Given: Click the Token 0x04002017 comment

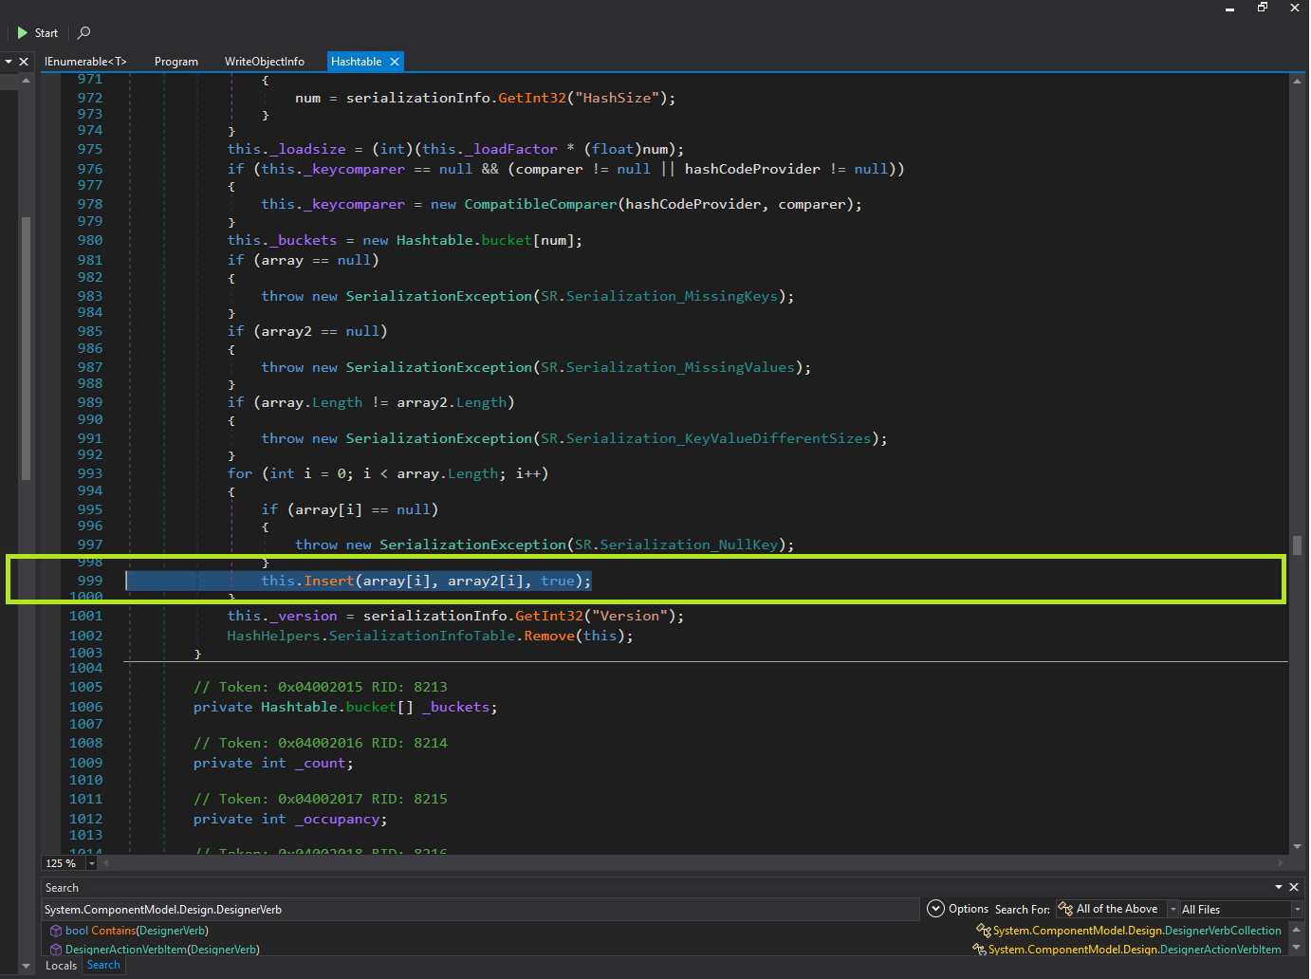Looking at the screenshot, I should [321, 799].
